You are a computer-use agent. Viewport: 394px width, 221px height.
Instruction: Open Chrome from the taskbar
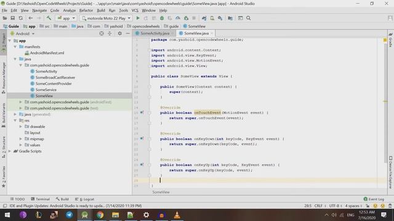[x=100, y=215]
